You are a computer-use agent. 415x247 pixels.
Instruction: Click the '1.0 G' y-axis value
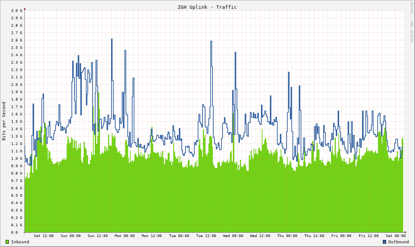pos(17,159)
